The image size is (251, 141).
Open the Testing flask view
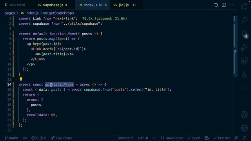[244, 74]
